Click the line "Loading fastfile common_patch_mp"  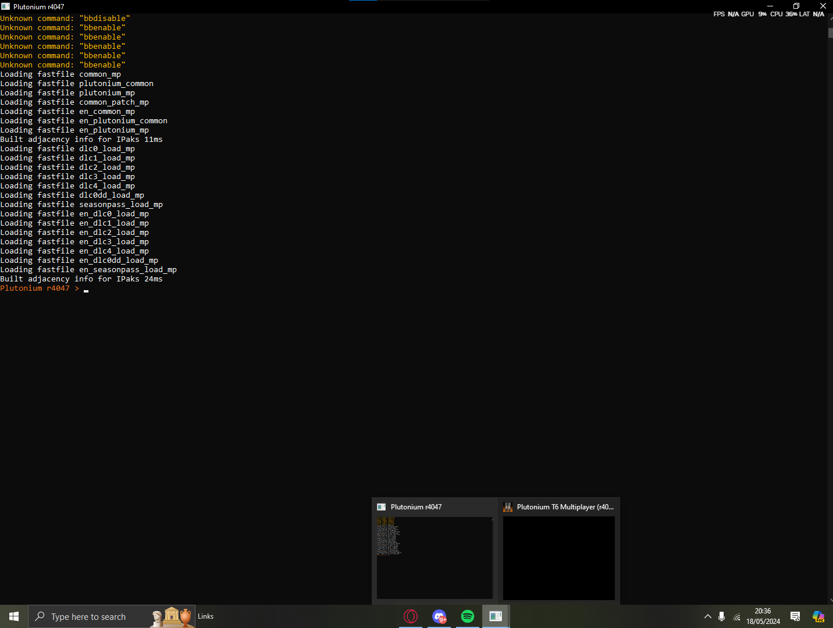(74, 102)
